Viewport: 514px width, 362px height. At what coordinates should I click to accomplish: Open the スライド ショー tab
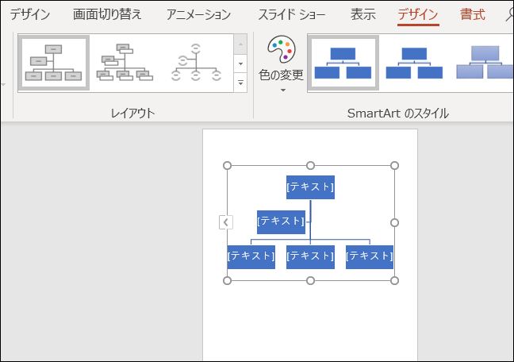pos(291,14)
